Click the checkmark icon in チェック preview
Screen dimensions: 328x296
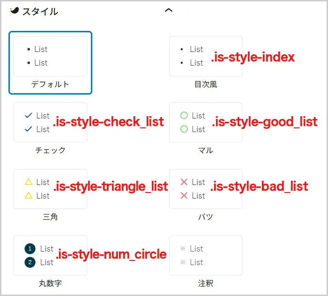(x=28, y=115)
